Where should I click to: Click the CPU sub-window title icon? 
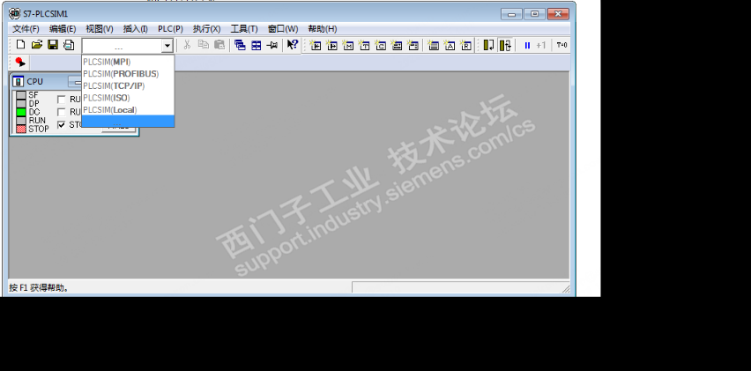tap(19, 81)
